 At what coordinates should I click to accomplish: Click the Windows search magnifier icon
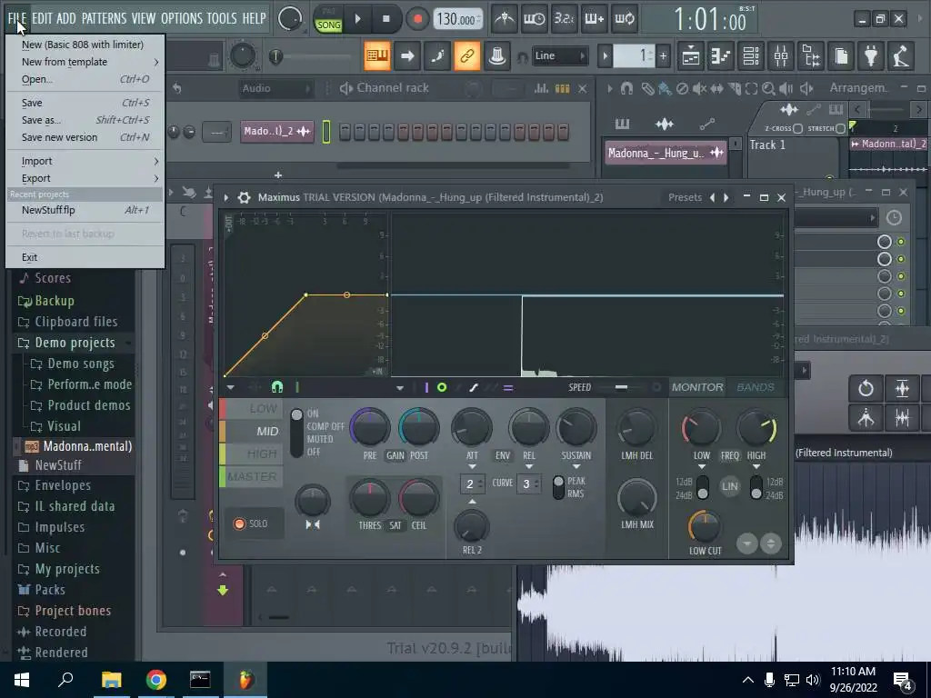(x=65, y=680)
